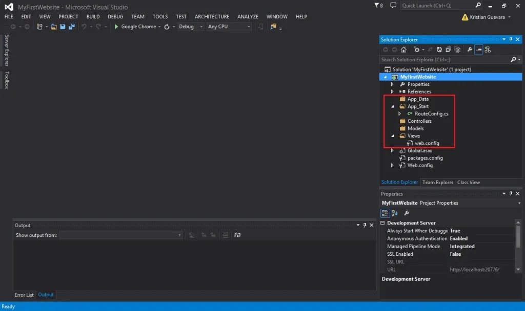Click the Kristian Guevara account name
Screen dimensions: 525x311
pos(487,17)
